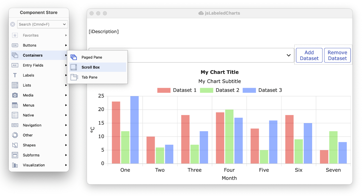Image resolution: width=364 pixels, height=196 pixels.
Task: Click the Four category axis label
Action: point(229,170)
